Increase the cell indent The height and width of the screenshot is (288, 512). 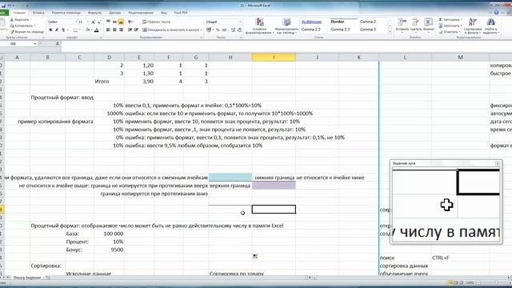[x=136, y=30]
